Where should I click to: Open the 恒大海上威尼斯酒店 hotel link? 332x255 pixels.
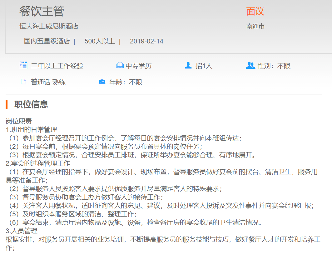(x=49, y=26)
